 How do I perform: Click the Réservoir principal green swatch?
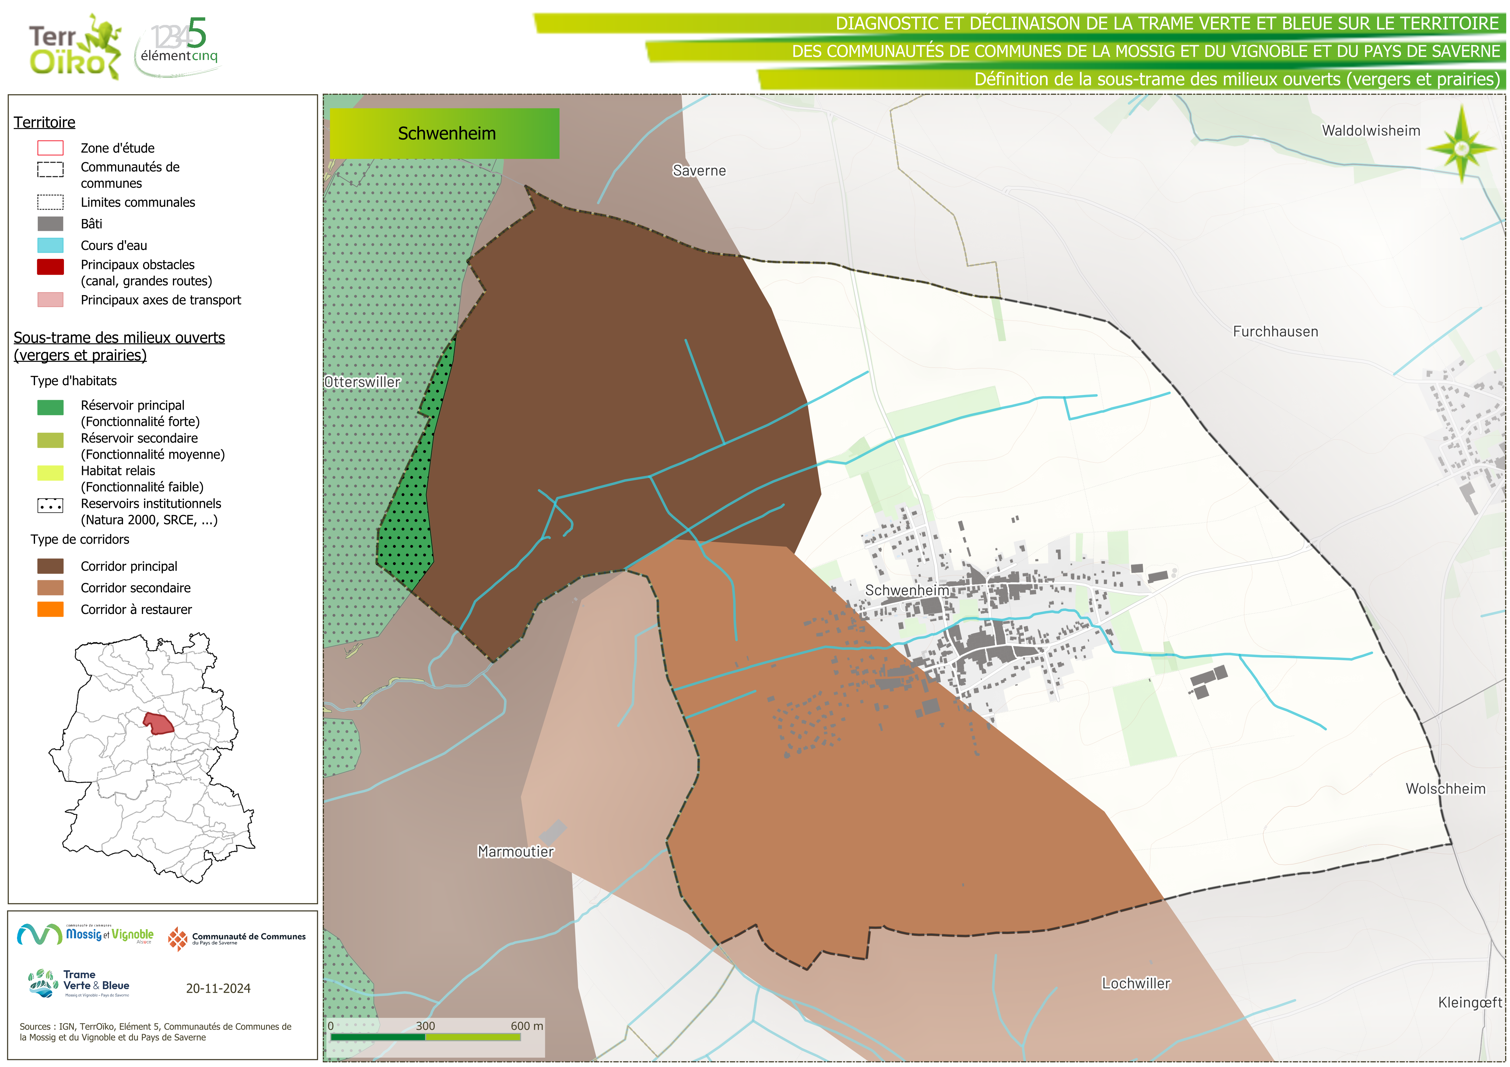51,408
